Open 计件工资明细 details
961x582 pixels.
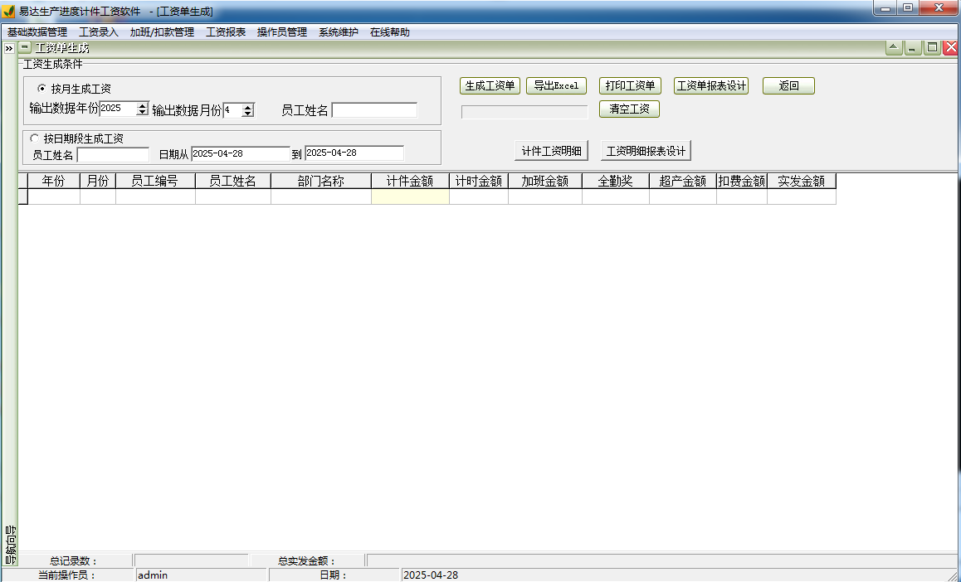pyautogui.click(x=552, y=150)
